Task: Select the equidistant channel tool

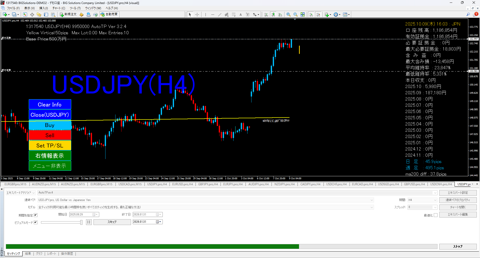Action: 226,14
